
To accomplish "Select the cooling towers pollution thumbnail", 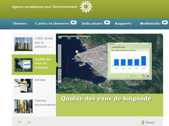I will (x=23, y=44).
